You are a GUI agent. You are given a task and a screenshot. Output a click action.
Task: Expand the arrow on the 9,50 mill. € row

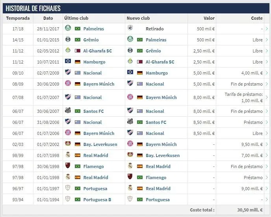click(x=267, y=144)
